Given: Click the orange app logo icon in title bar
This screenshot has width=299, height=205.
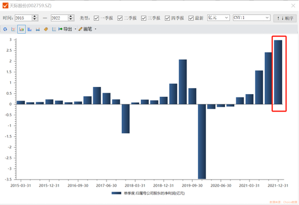Looking at the screenshot, I should coord(5,5).
